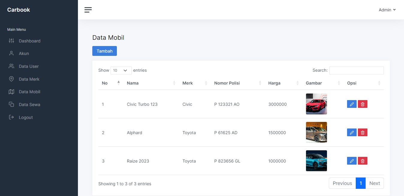
Task: Click the Dashboard sliders icon in sidebar
Action: 11,41
